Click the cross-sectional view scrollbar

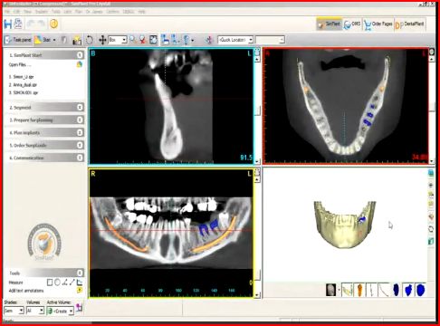point(257,110)
